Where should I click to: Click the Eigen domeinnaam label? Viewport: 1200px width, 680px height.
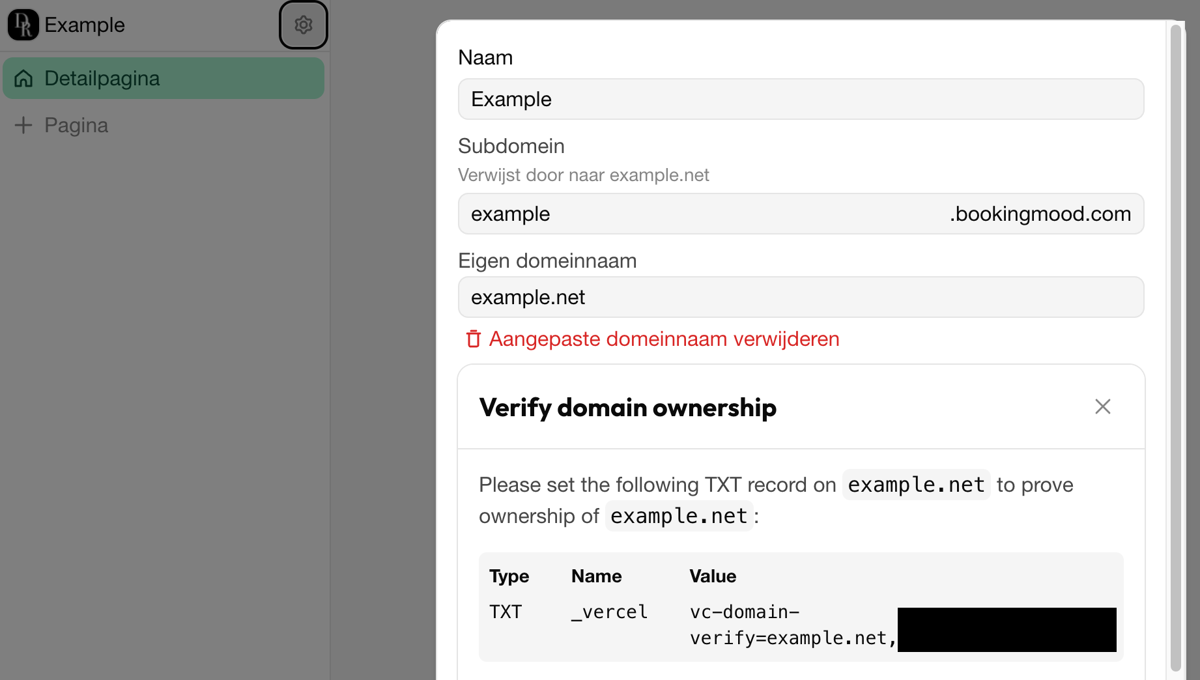[x=547, y=261]
